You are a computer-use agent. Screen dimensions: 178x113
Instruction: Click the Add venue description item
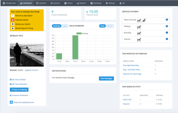(x=24, y=16)
